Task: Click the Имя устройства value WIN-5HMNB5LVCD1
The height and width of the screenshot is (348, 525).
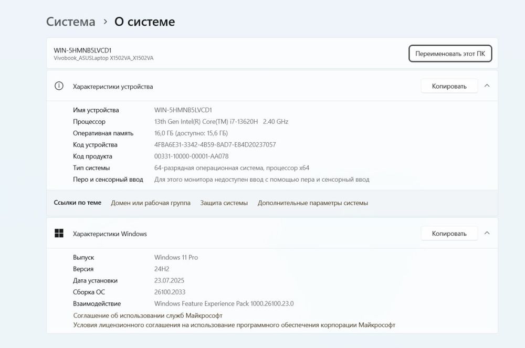Action: click(x=183, y=110)
